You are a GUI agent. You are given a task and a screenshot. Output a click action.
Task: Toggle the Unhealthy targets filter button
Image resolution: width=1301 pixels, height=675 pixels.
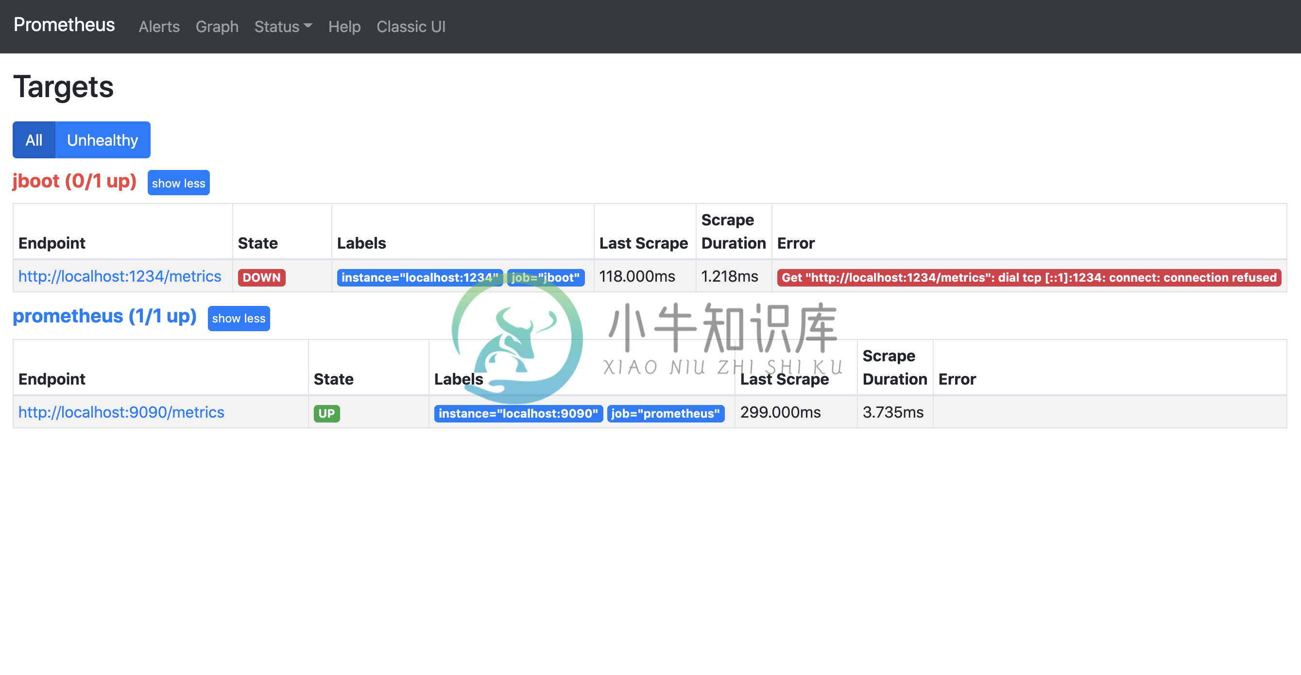[103, 140]
